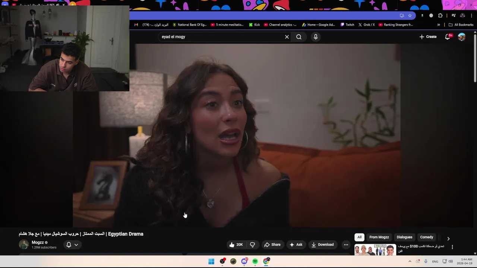Open the 5 minute meditation bookmark
477x268 pixels.
click(x=227, y=25)
